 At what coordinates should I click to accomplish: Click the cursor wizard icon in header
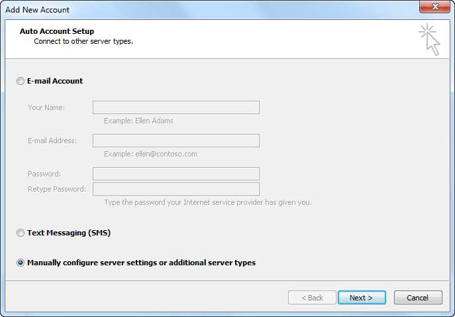pos(430,39)
